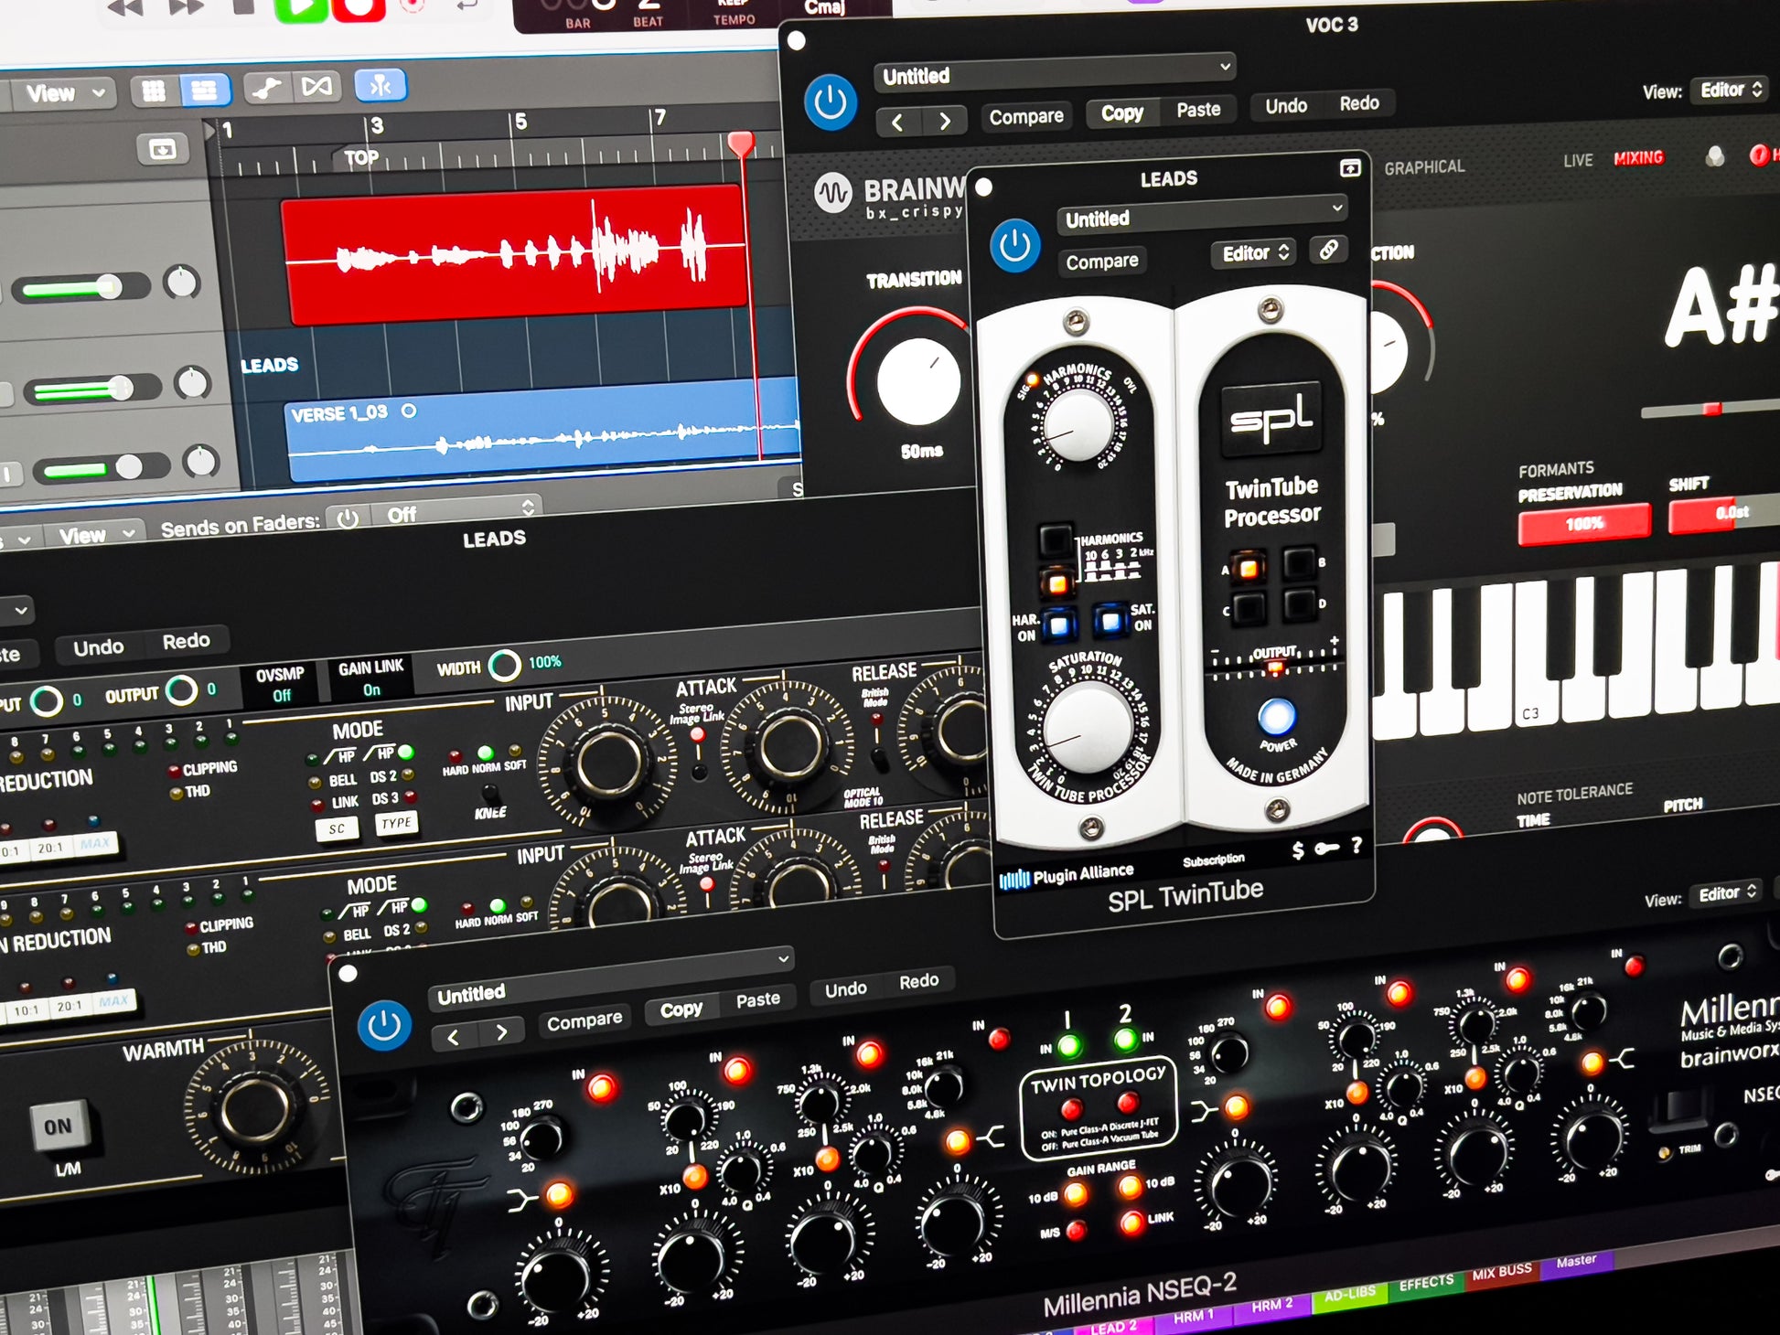The image size is (1780, 1335).
Task: Click the previous preset arrow in VOC 3 plugin
Action: coord(897,123)
